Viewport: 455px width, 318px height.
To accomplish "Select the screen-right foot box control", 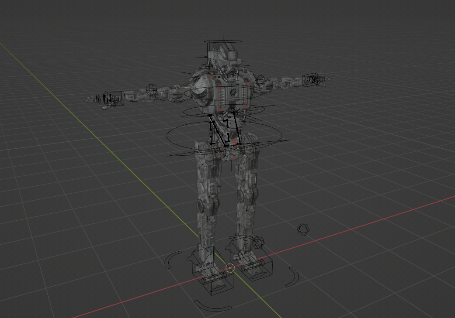I will [x=251, y=258].
